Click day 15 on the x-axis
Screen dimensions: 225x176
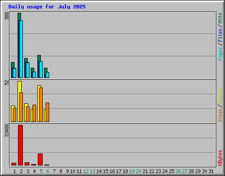point(105,171)
